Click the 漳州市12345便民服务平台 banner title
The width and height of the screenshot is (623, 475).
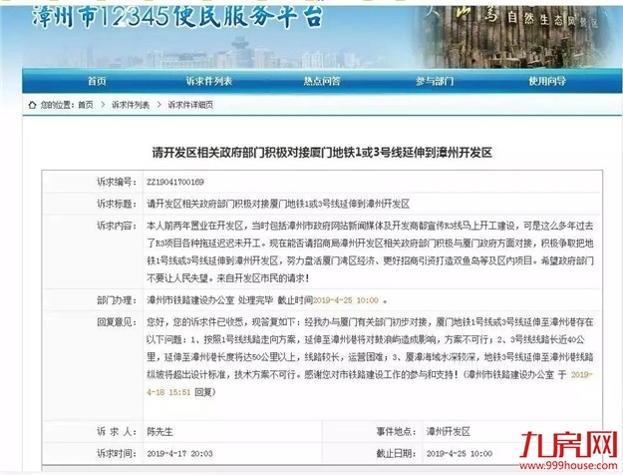point(177,17)
